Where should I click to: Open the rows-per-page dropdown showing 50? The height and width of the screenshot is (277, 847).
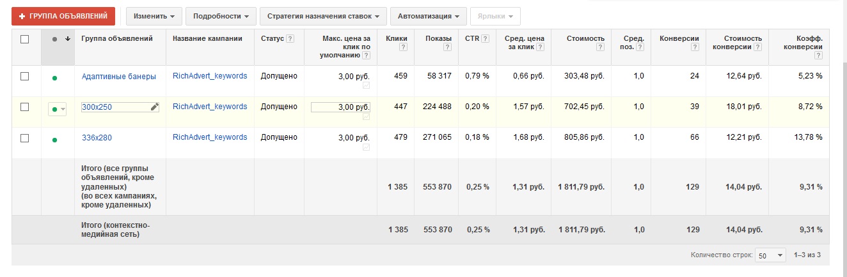[x=771, y=255]
